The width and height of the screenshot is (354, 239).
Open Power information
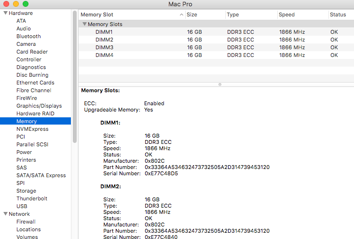click(24, 152)
